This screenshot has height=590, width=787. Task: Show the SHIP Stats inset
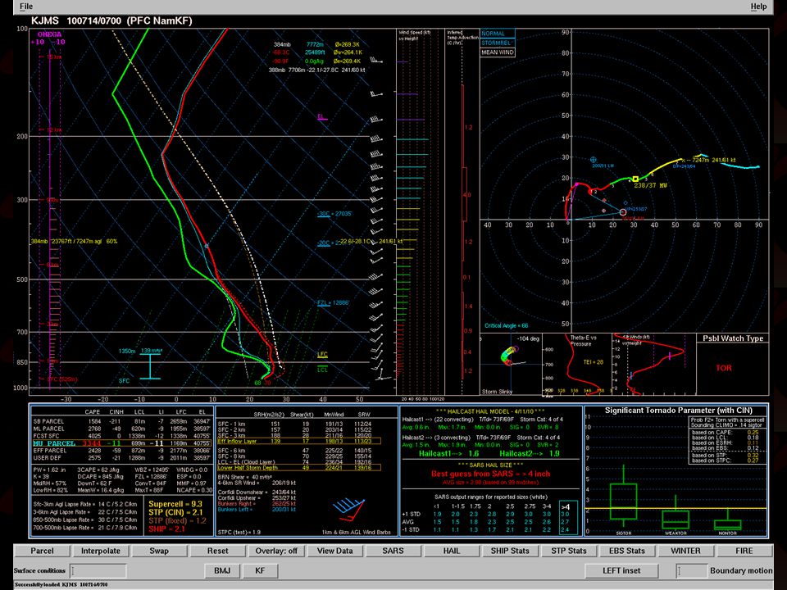click(510, 551)
